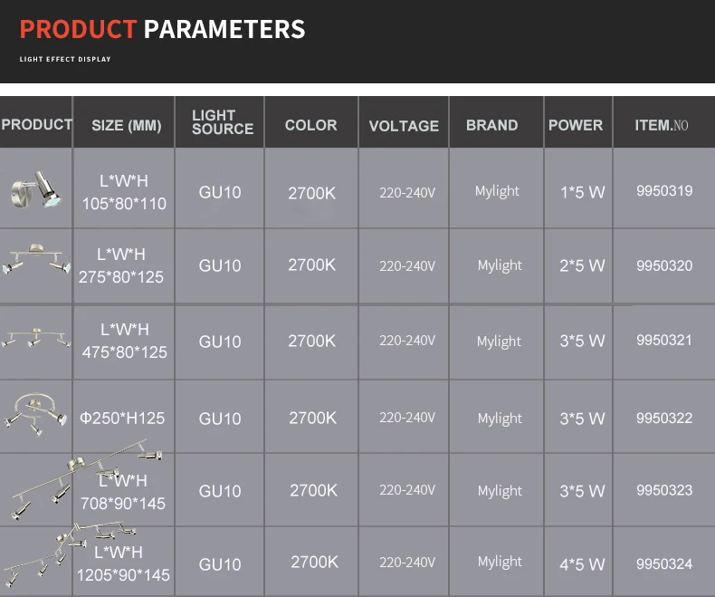
Task: Select item number 9950324
Action: click(664, 563)
